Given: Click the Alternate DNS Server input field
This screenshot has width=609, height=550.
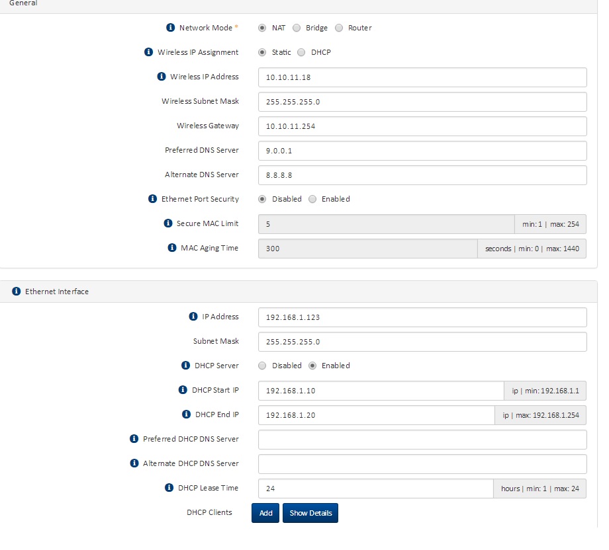Looking at the screenshot, I should 422,175.
